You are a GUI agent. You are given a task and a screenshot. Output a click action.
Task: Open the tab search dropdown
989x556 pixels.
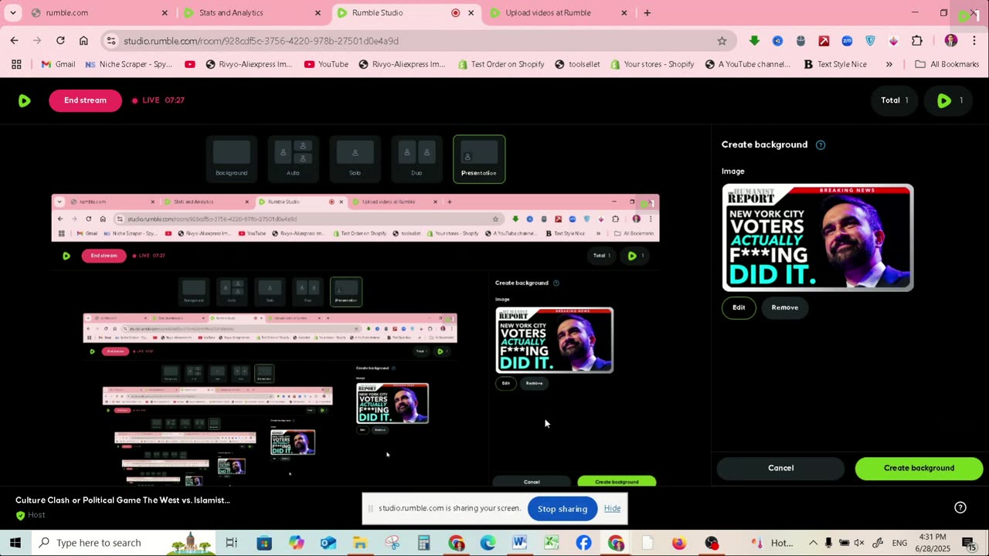(x=13, y=12)
